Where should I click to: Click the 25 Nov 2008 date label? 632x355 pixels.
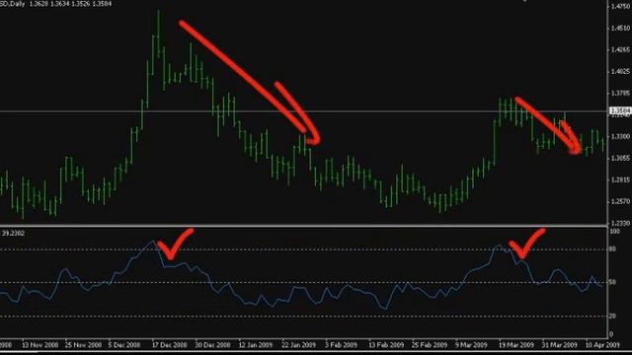pos(83,345)
